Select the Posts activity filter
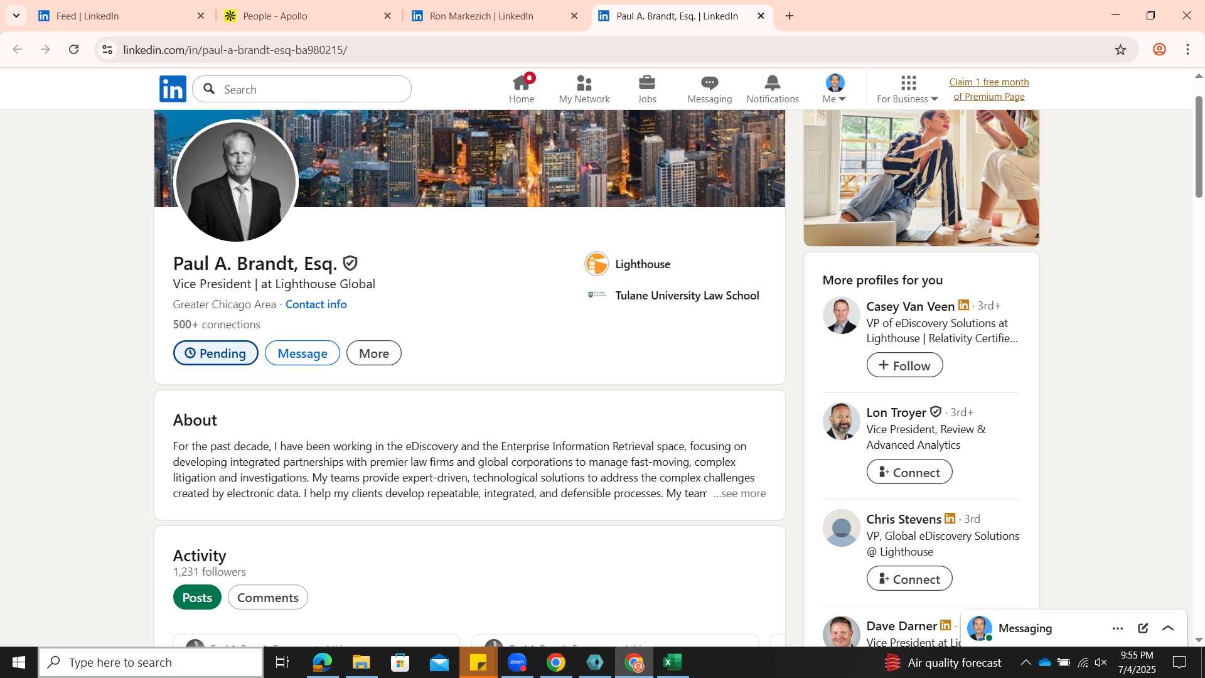 point(197,598)
